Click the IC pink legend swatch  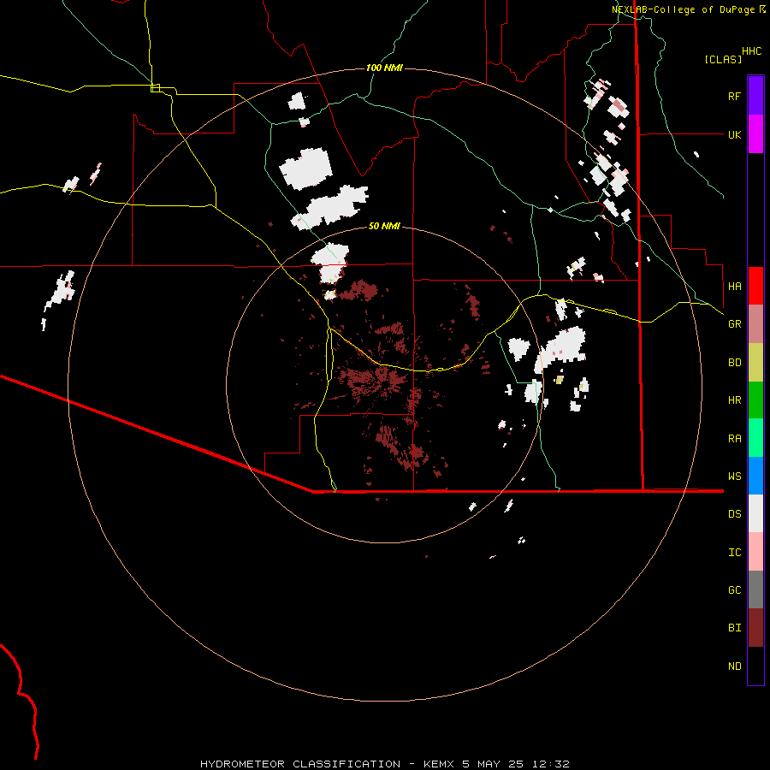pos(755,552)
